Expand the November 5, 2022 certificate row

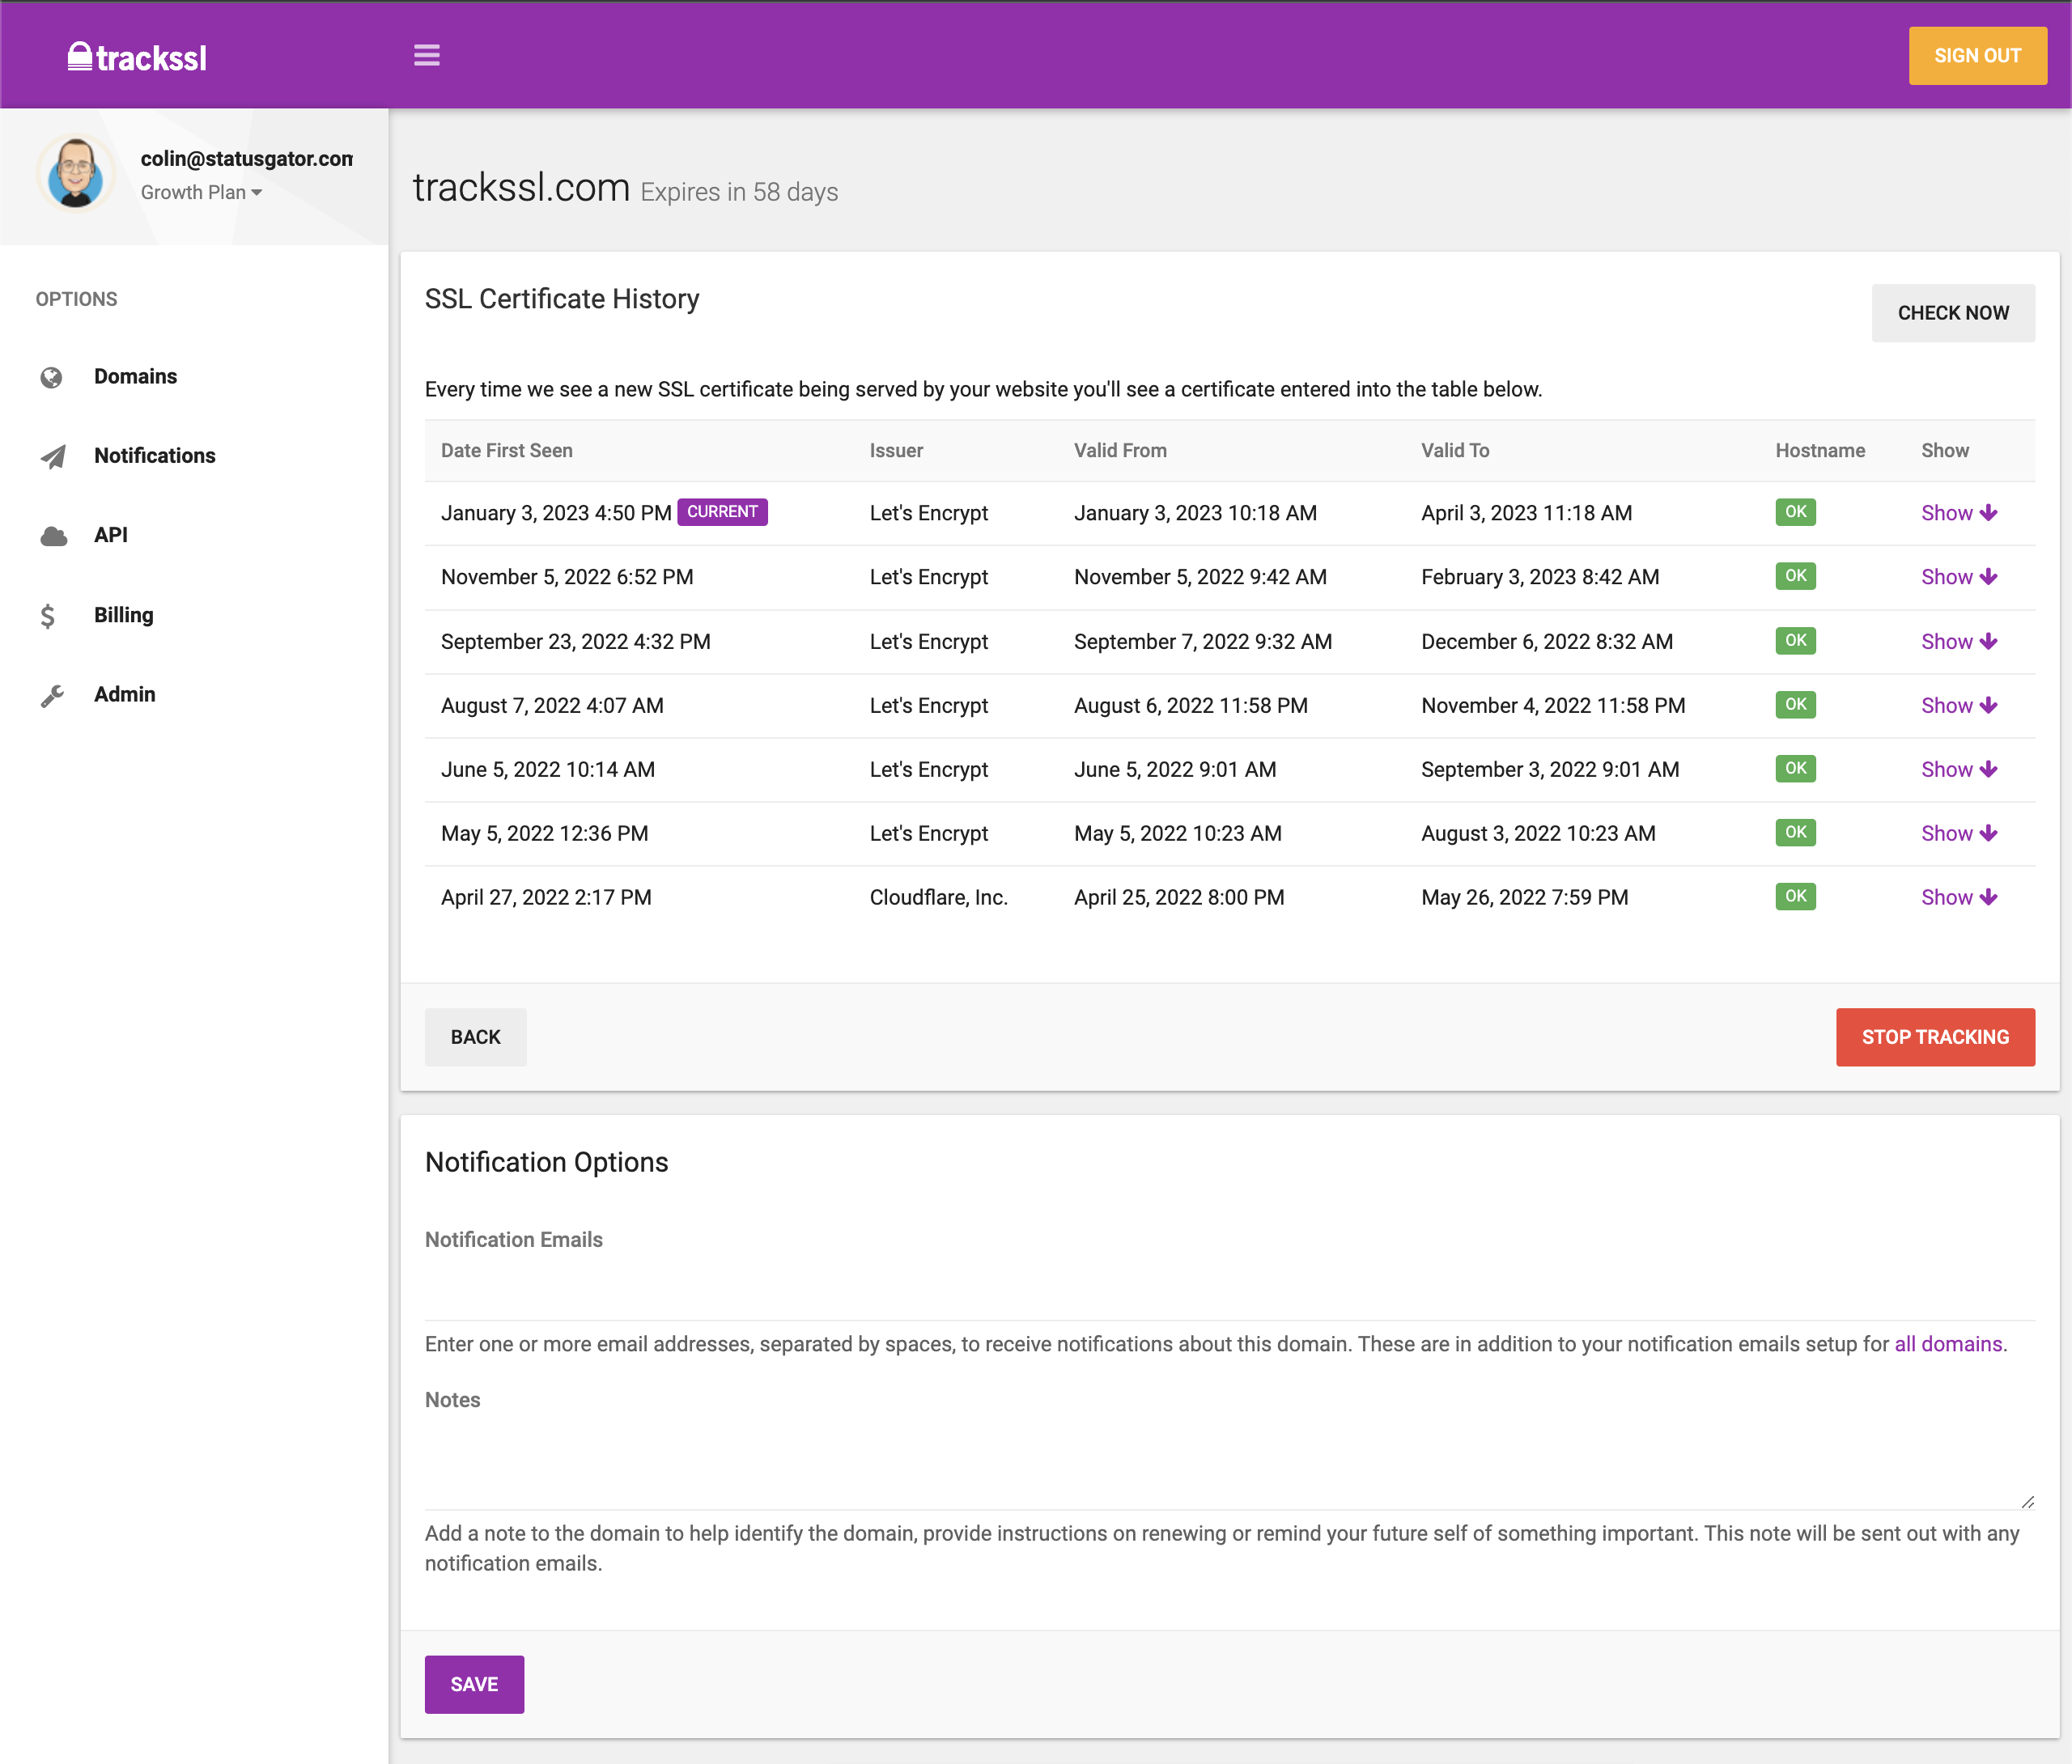point(1958,577)
